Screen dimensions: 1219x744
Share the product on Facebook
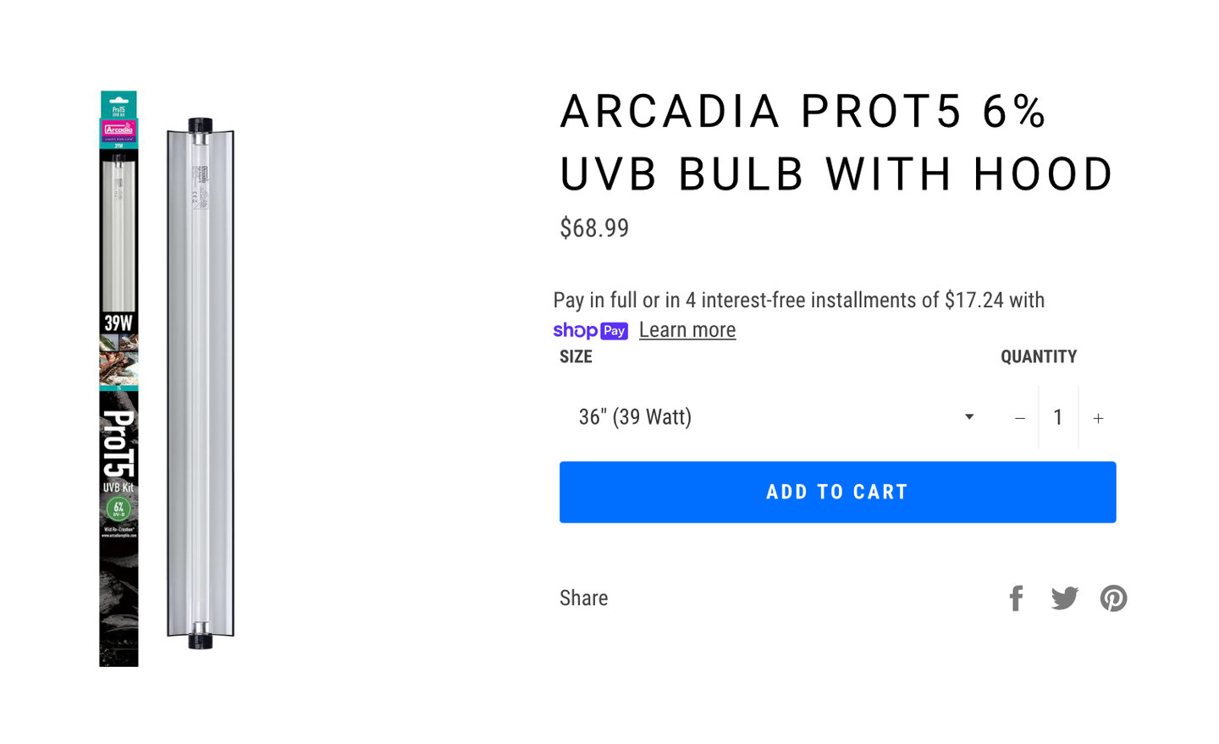(1017, 598)
